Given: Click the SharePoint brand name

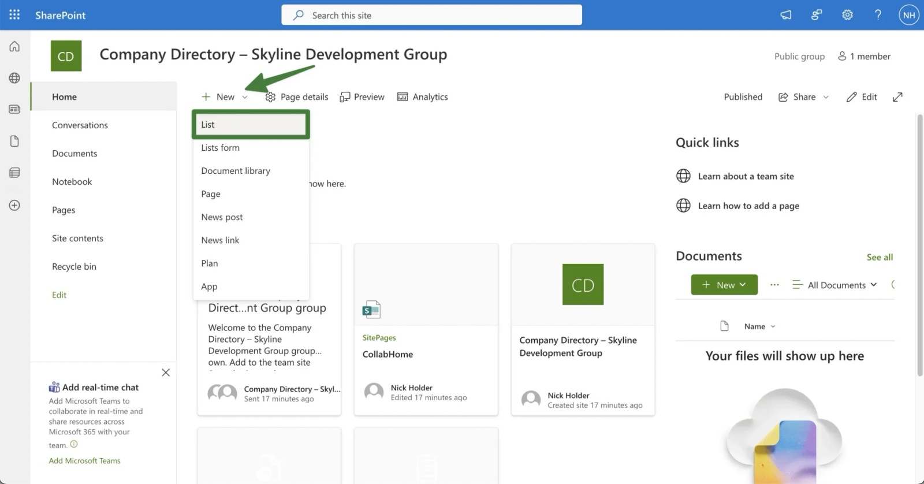Looking at the screenshot, I should tap(60, 15).
